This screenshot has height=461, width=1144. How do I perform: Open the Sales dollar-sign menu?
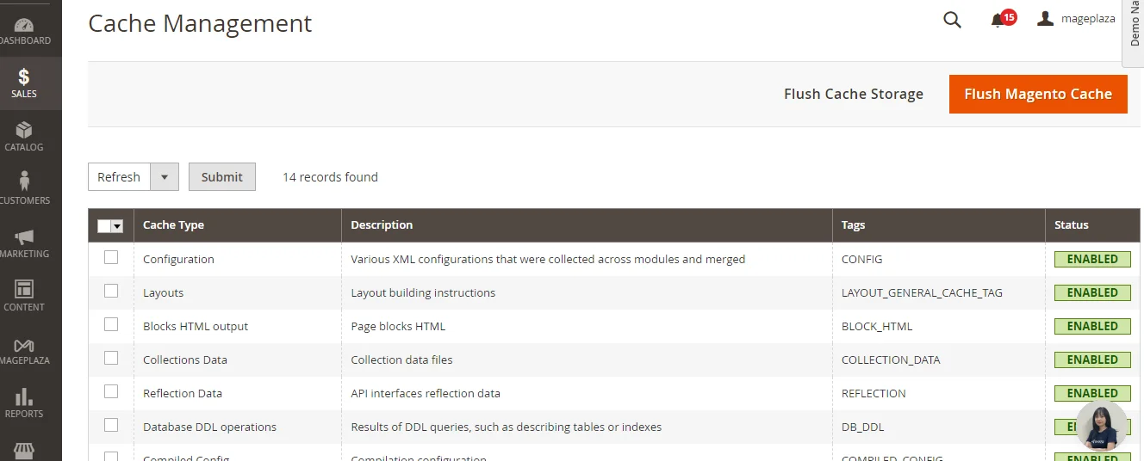click(x=24, y=83)
